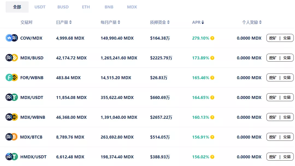Click the HMDX/USDT pair token icon

(12, 157)
